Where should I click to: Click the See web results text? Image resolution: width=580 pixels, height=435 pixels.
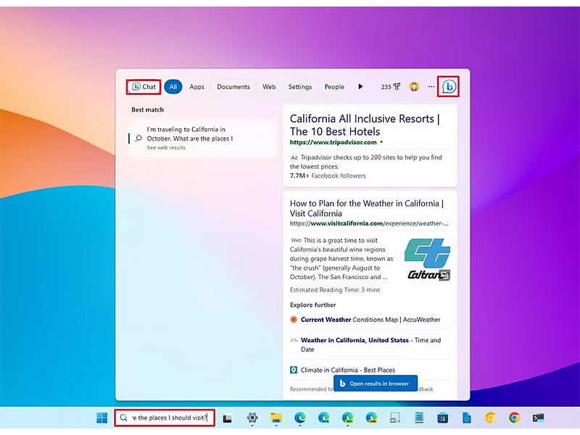[x=166, y=148]
